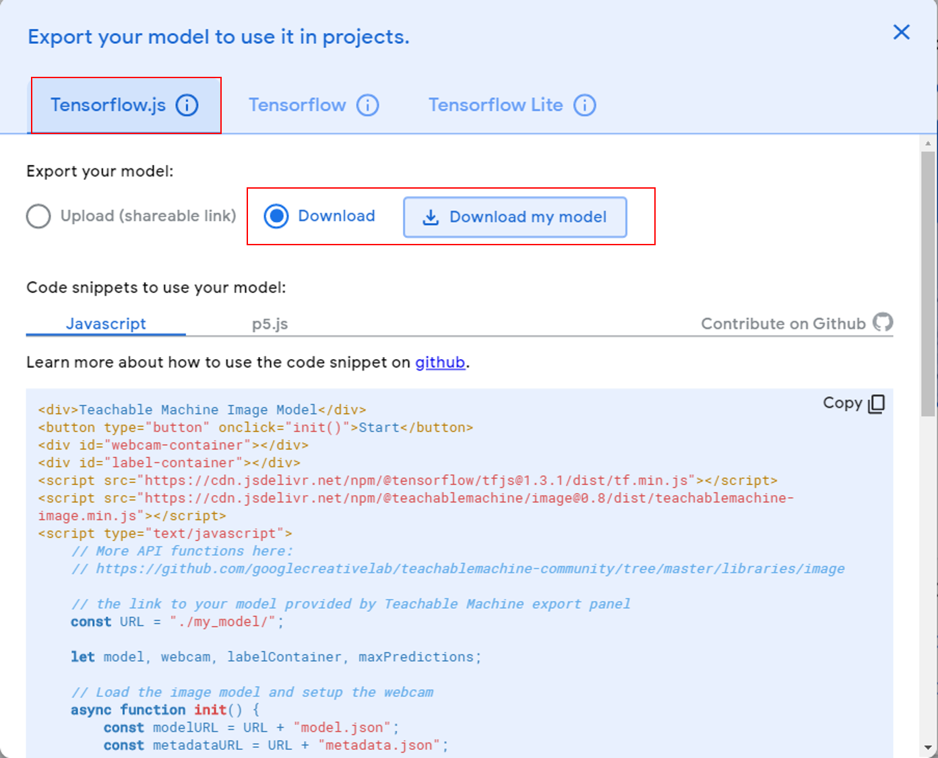Click the 'Teachable Machine Image Model' code line

[202, 410]
